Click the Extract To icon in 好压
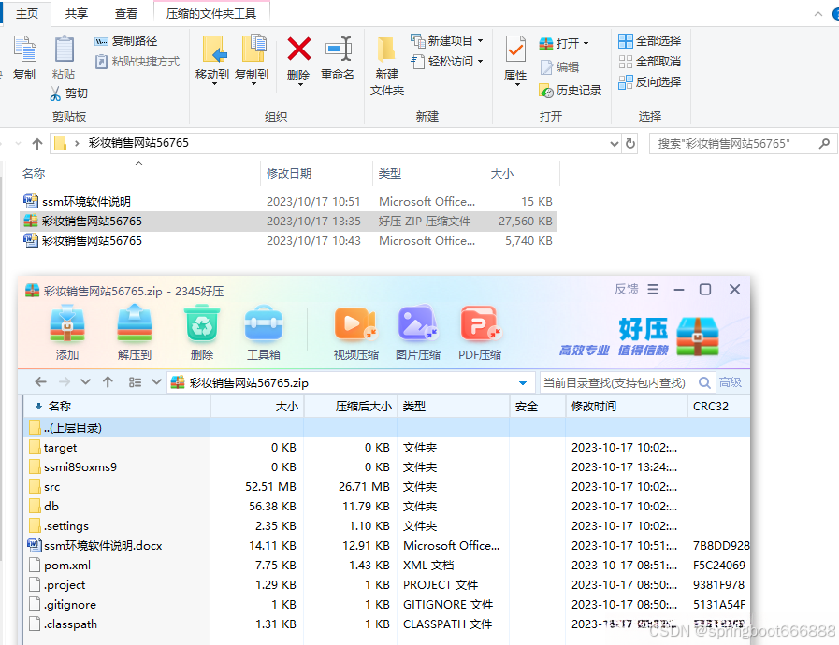The width and height of the screenshot is (839, 645). [x=135, y=323]
